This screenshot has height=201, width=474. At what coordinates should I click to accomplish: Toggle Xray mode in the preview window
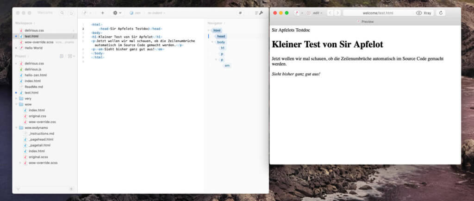(x=424, y=13)
